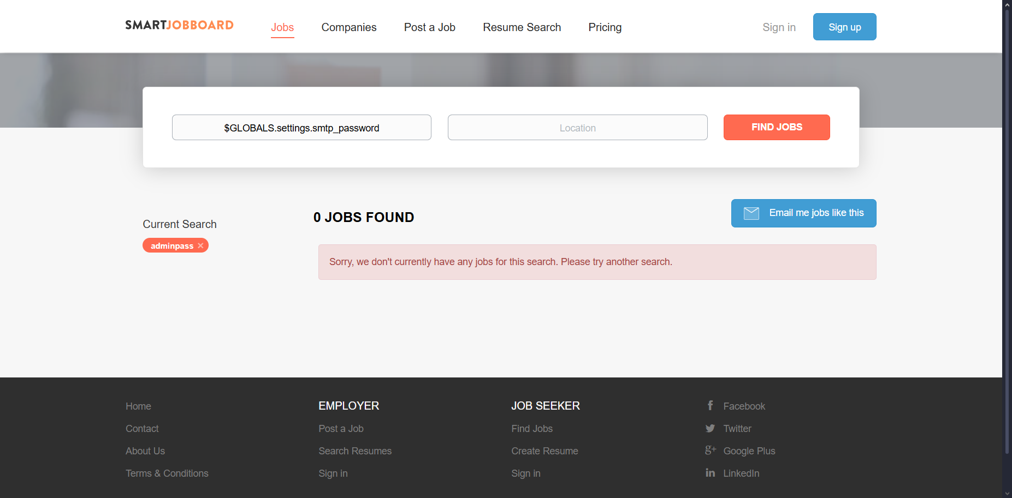Click the SmartJobBoard logo
The height and width of the screenshot is (498, 1012).
179,25
